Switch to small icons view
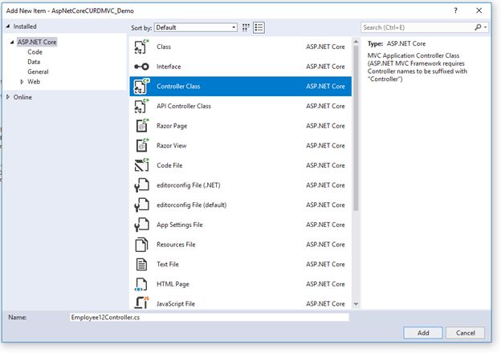Viewport: 501px width, 357px height. 246,28
